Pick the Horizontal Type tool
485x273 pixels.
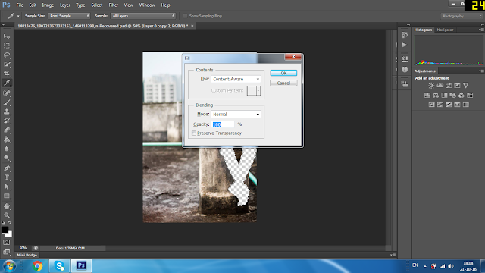point(7,177)
